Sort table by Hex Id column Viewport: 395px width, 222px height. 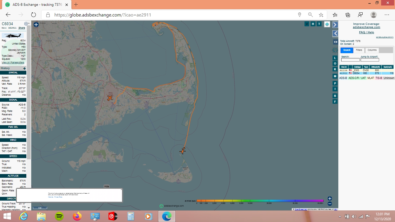point(344,67)
